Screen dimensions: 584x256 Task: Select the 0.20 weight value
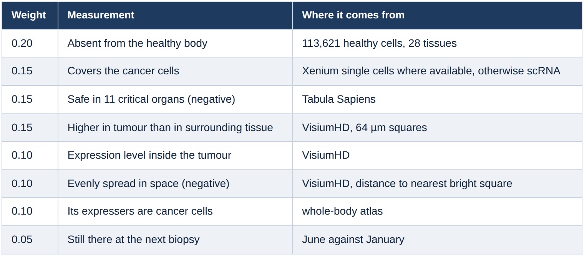pyautogui.click(x=22, y=43)
